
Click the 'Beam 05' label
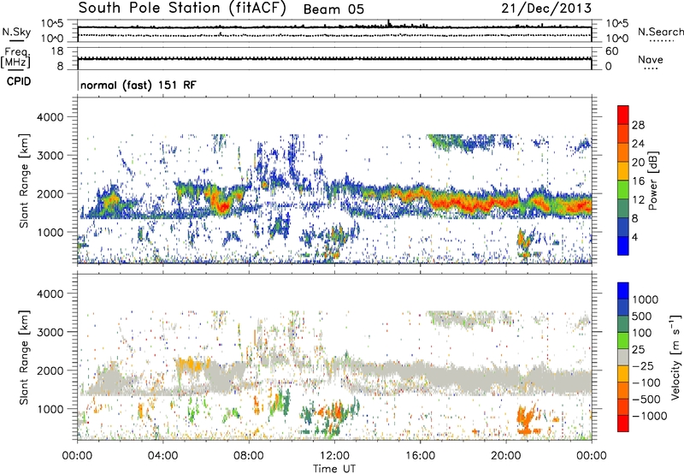[x=333, y=9]
